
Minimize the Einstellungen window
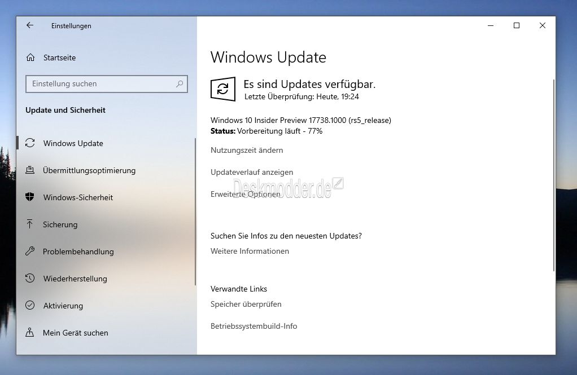[x=491, y=25]
